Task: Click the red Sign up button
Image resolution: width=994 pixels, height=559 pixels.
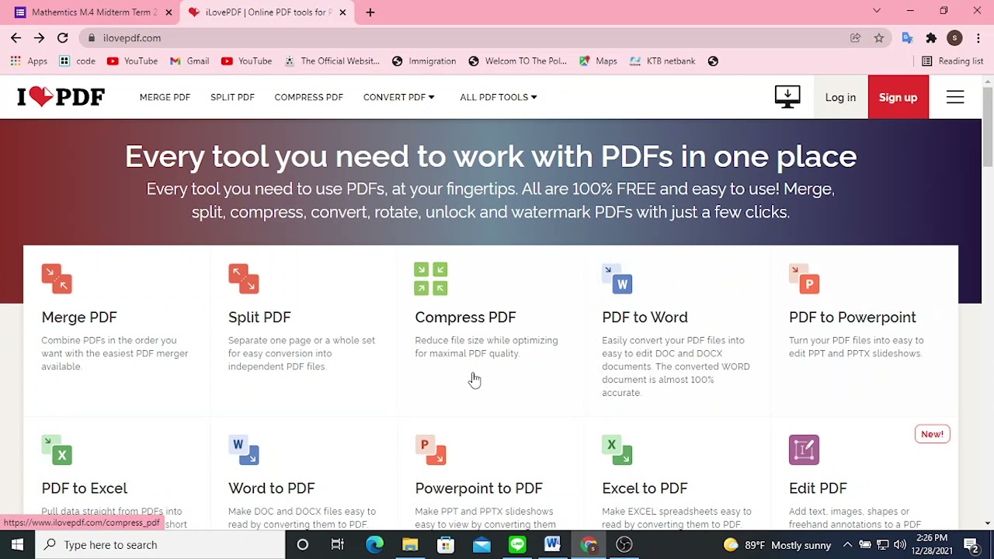Action: coord(898,97)
